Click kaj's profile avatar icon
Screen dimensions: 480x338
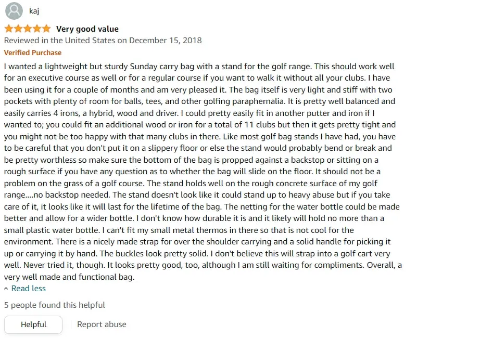coord(14,11)
